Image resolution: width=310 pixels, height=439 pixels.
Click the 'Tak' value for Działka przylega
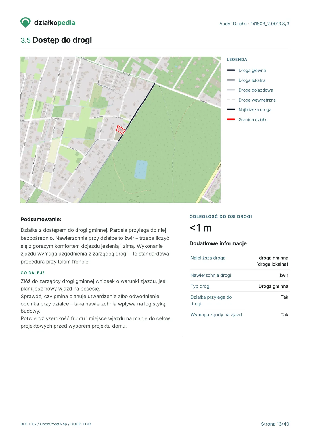(x=284, y=297)
